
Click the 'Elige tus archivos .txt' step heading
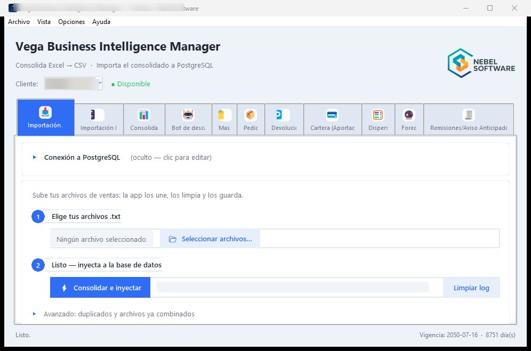tap(86, 217)
